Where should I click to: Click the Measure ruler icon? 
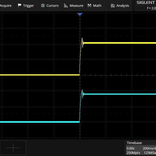click(x=66, y=5)
